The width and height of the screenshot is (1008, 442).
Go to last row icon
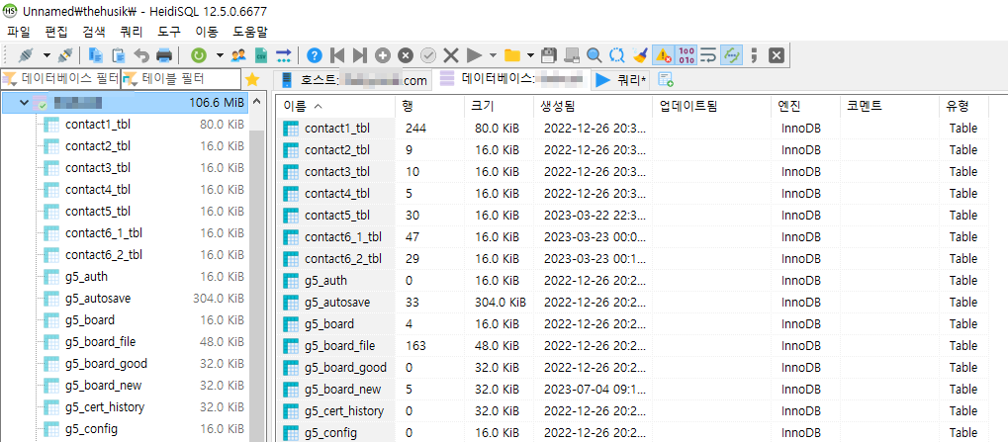(360, 55)
